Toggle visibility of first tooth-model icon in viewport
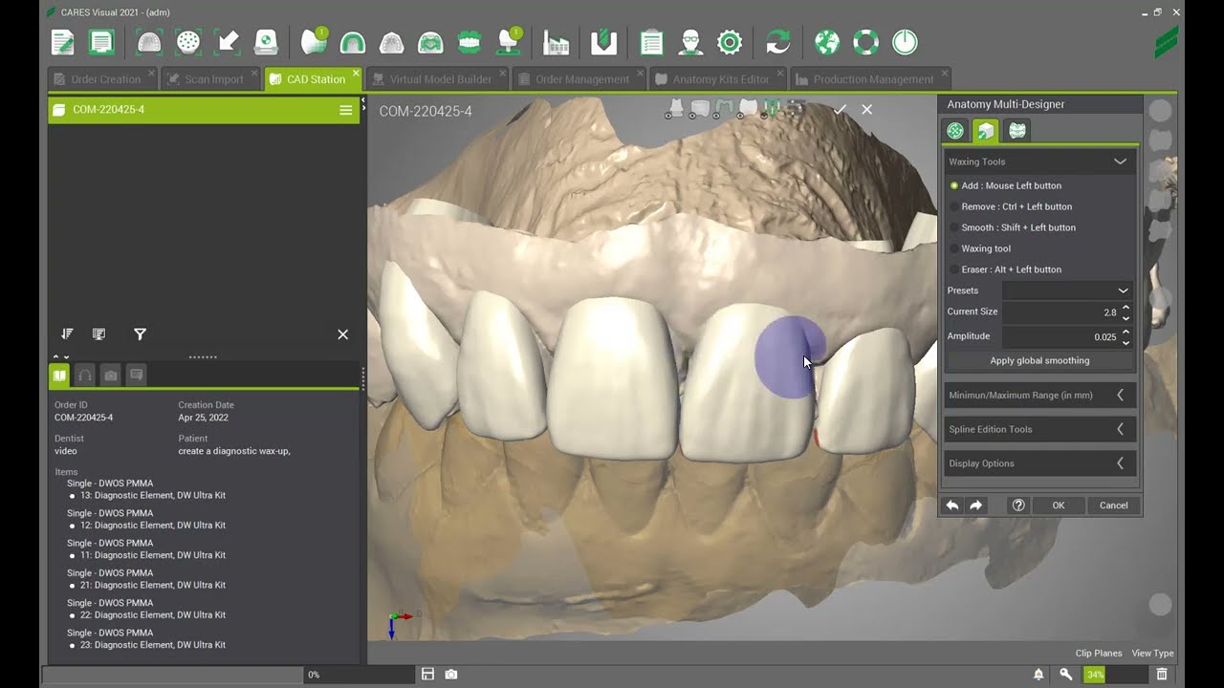The height and width of the screenshot is (688, 1224). coord(675,109)
